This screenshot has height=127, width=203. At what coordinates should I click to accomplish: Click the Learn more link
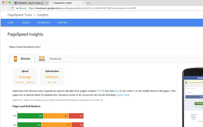click(123, 95)
